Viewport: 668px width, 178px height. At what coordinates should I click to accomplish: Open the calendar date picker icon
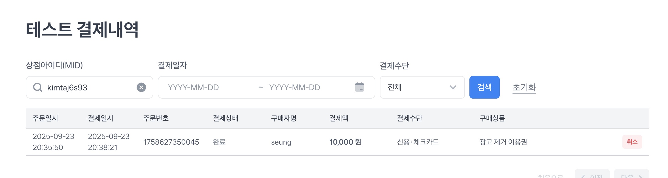pos(359,87)
